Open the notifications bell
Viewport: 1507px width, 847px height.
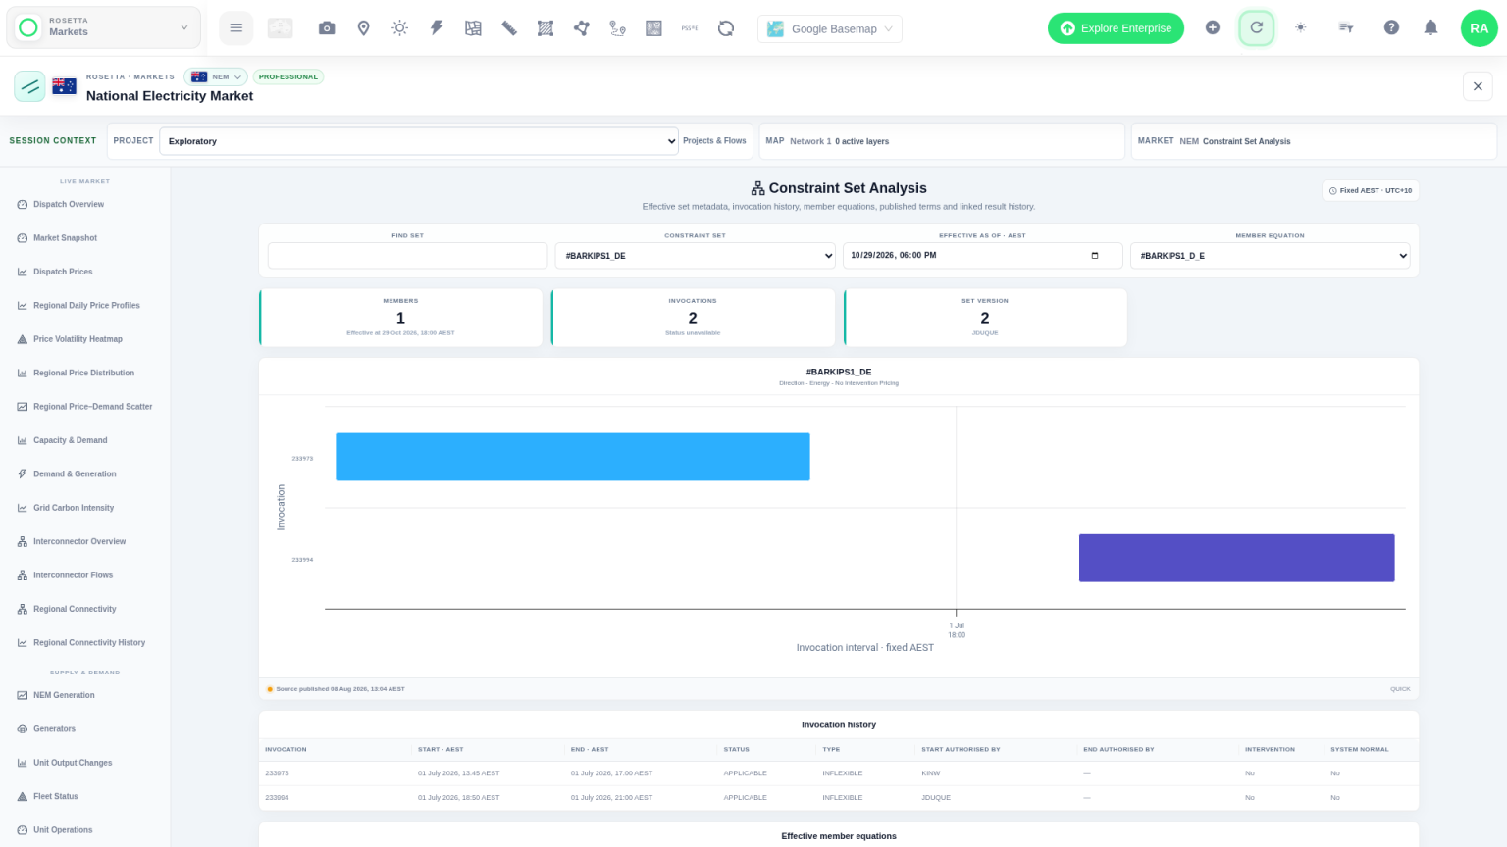pos(1430,27)
